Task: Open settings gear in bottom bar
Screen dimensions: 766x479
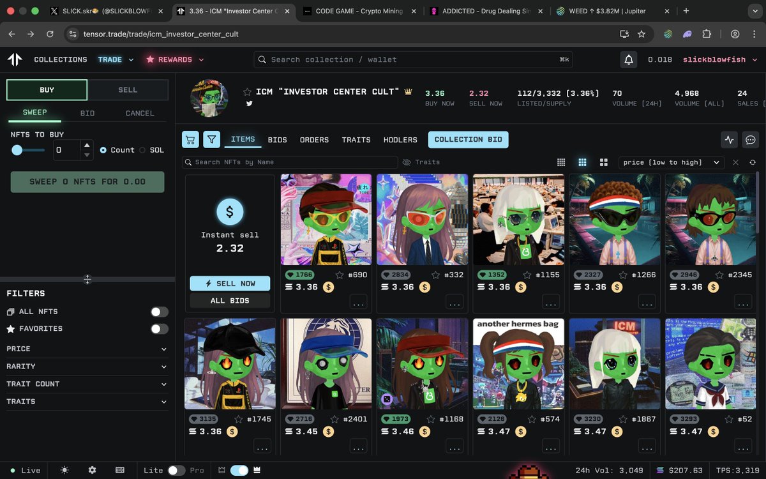Action: point(92,470)
